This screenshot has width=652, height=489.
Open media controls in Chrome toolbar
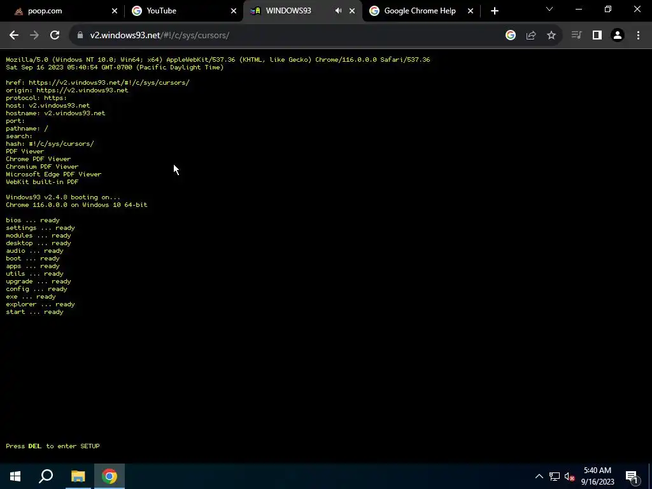pos(576,36)
